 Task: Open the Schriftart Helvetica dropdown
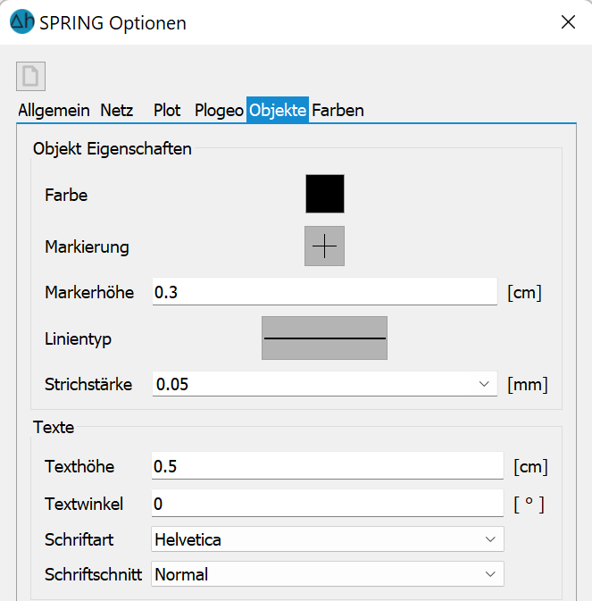328,539
